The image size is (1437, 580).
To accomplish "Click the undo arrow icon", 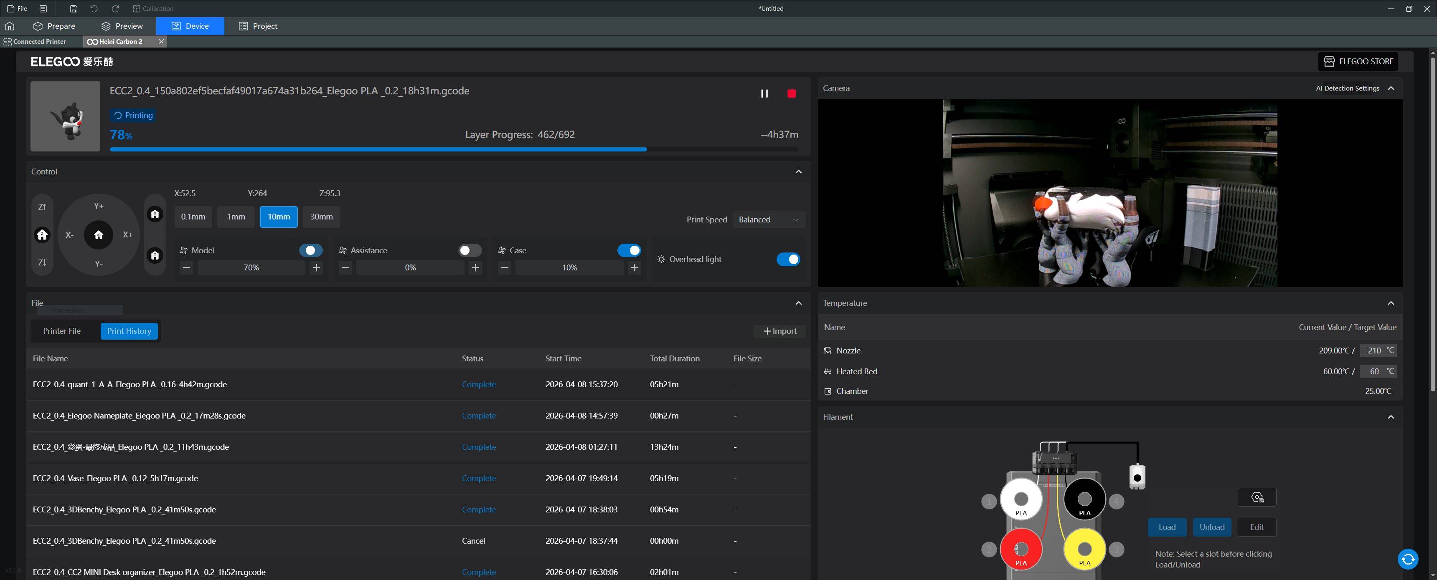I will [94, 8].
